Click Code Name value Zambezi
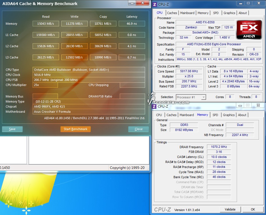This screenshot has height=215, width=266. click(191, 27)
